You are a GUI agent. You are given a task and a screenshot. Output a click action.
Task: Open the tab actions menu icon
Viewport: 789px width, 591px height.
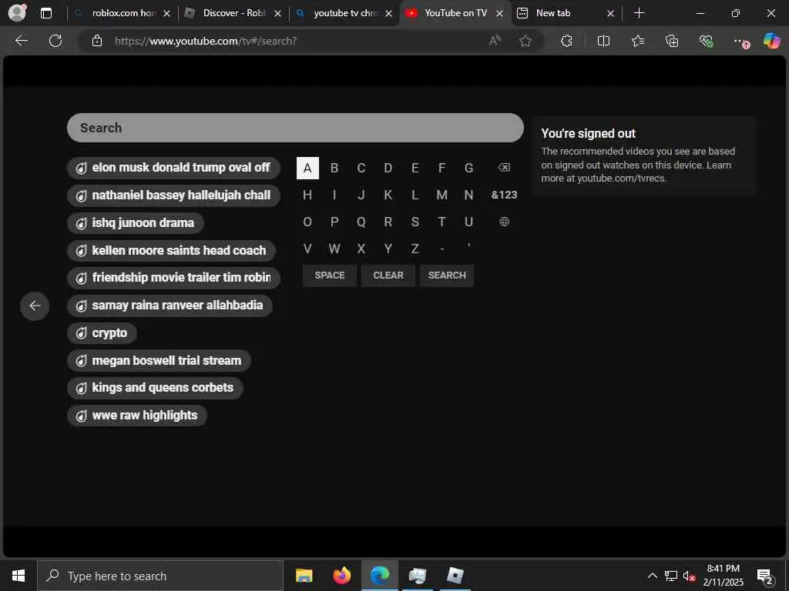click(45, 13)
